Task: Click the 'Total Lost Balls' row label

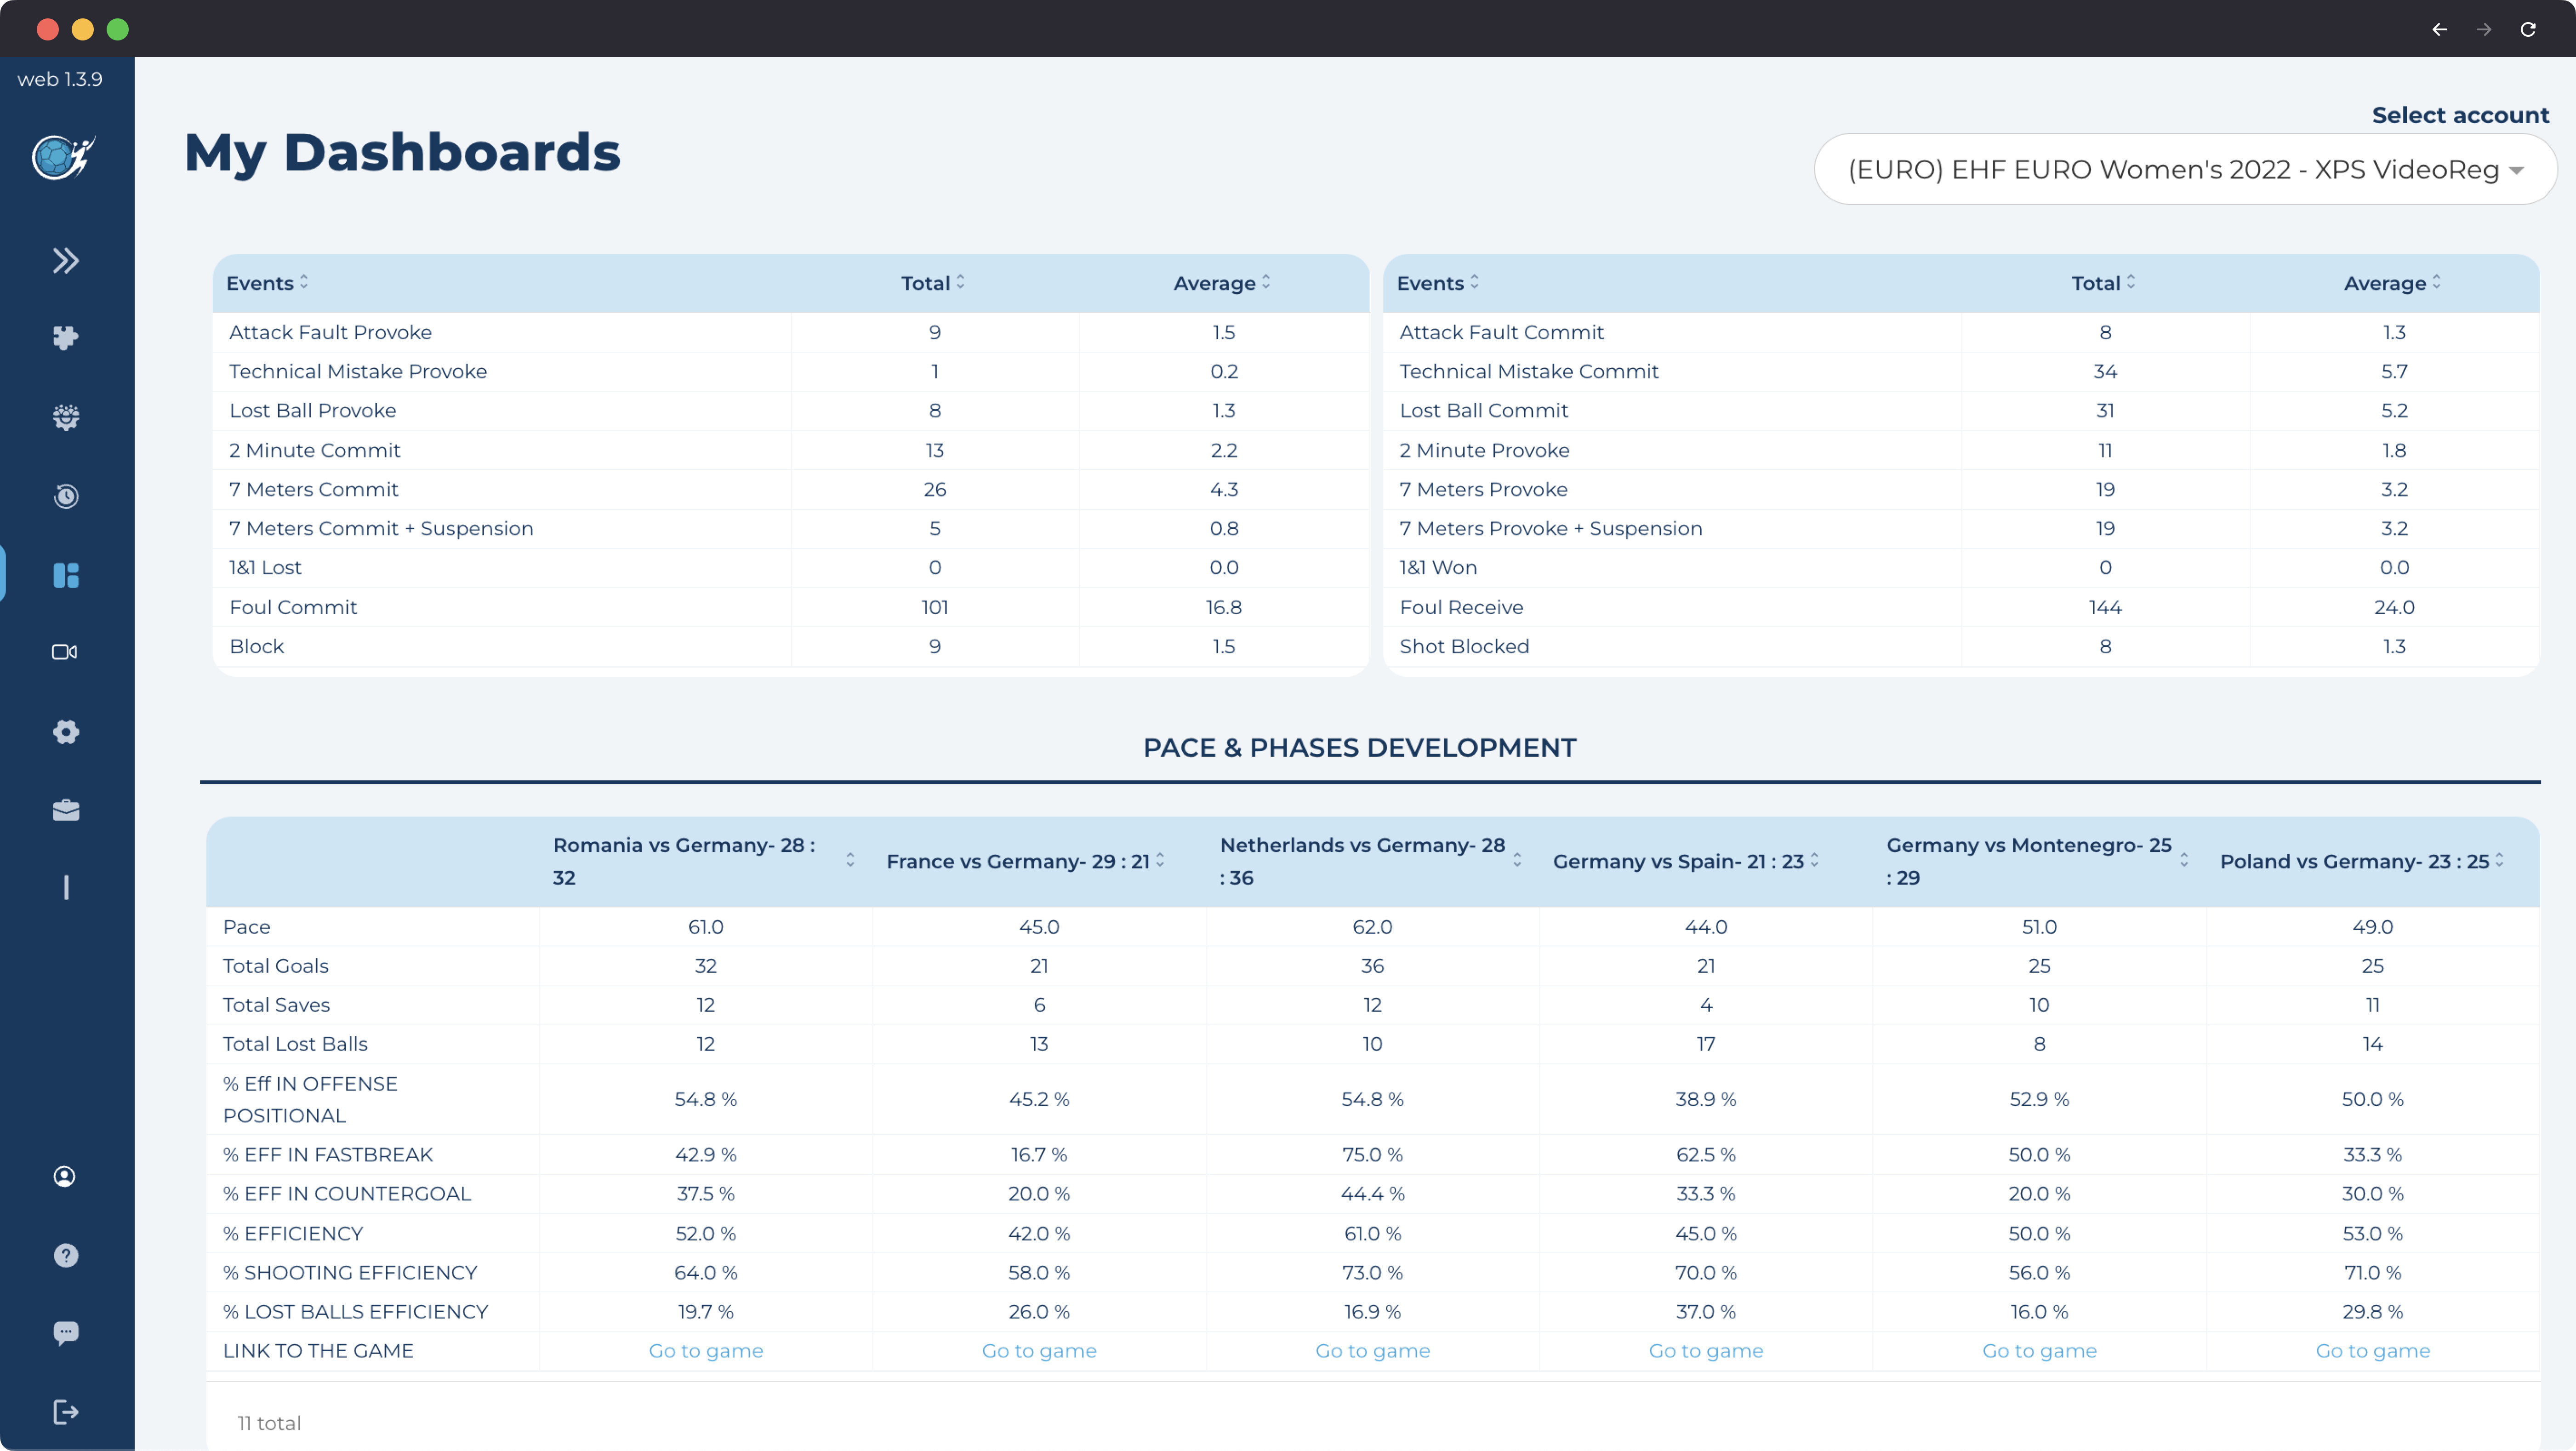Action: pos(295,1044)
